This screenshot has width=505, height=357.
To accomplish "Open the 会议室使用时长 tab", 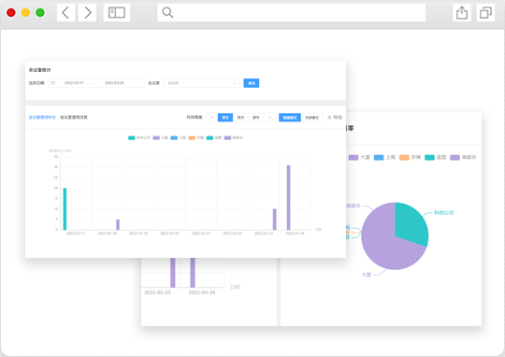I will point(42,118).
